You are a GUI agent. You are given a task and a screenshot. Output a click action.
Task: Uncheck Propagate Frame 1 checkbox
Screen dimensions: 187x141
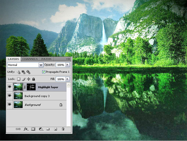43,72
